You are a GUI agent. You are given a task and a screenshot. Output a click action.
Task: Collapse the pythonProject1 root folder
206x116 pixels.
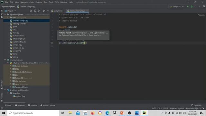coord(5,15)
